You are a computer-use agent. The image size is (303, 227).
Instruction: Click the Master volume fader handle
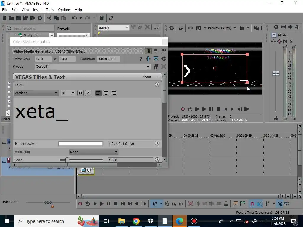tap(276, 73)
